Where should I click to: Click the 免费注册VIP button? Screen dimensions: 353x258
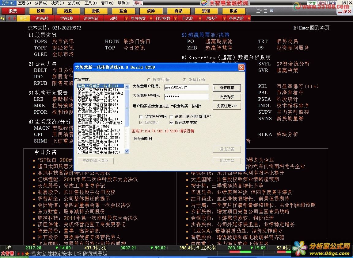tap(227, 106)
